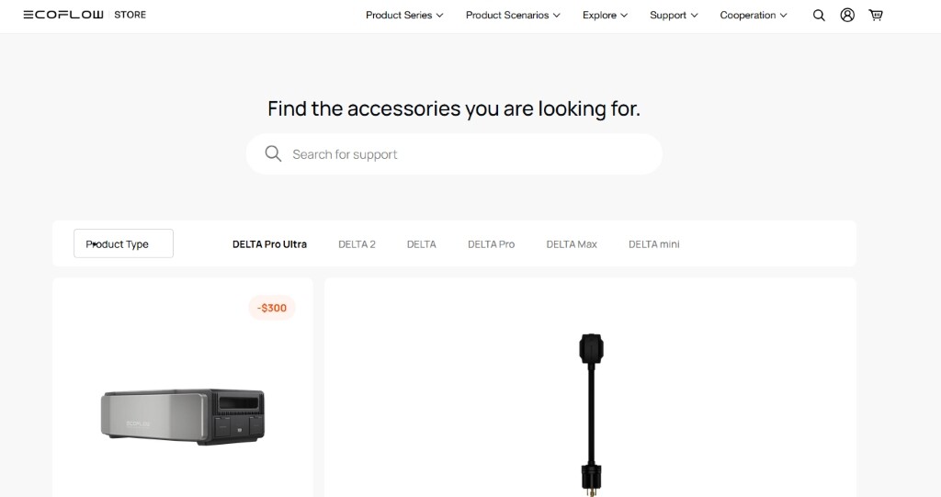
Task: Click the STORE link beside the logo
Action: point(130,15)
